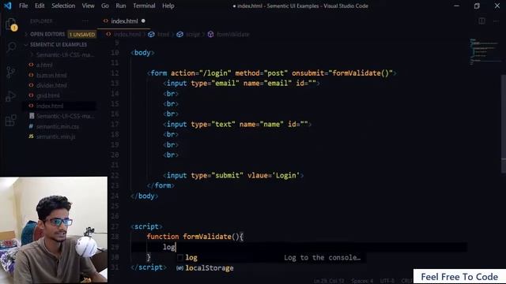Click index.html breadcrumb file icon
Viewport: 506px width, 284px height.
click(108, 34)
